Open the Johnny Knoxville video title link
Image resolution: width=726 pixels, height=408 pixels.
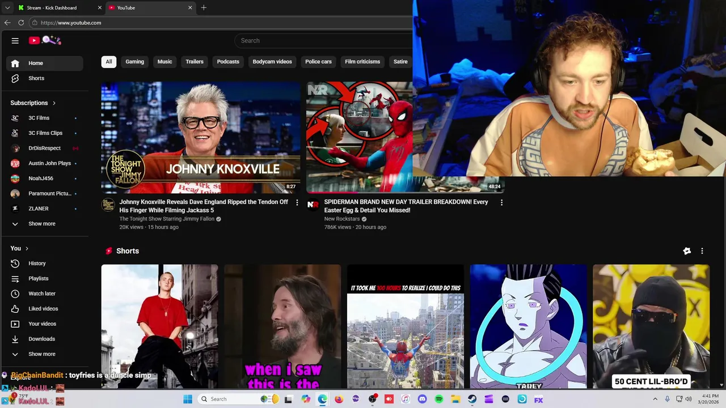tap(204, 206)
